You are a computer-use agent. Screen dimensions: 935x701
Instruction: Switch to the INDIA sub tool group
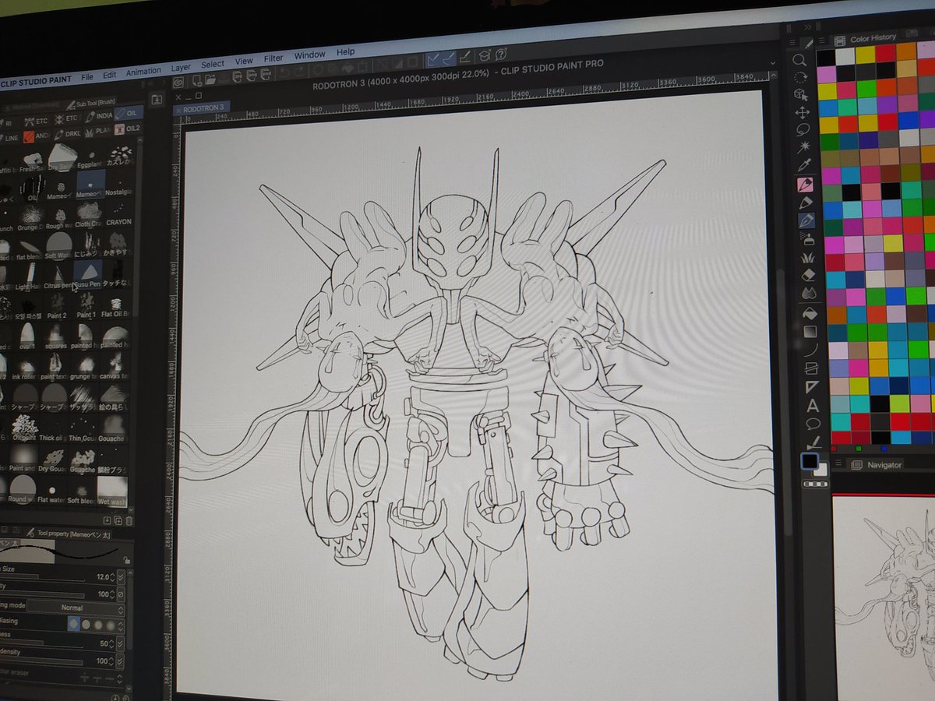tap(99, 115)
